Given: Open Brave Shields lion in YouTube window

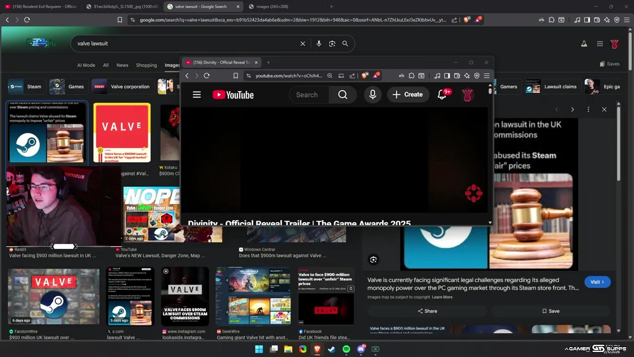Looking at the screenshot, I should (x=365, y=76).
